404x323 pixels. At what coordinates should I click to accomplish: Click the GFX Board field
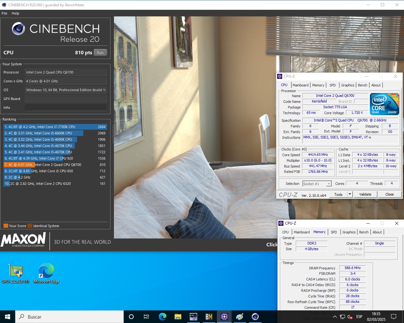click(x=66, y=99)
